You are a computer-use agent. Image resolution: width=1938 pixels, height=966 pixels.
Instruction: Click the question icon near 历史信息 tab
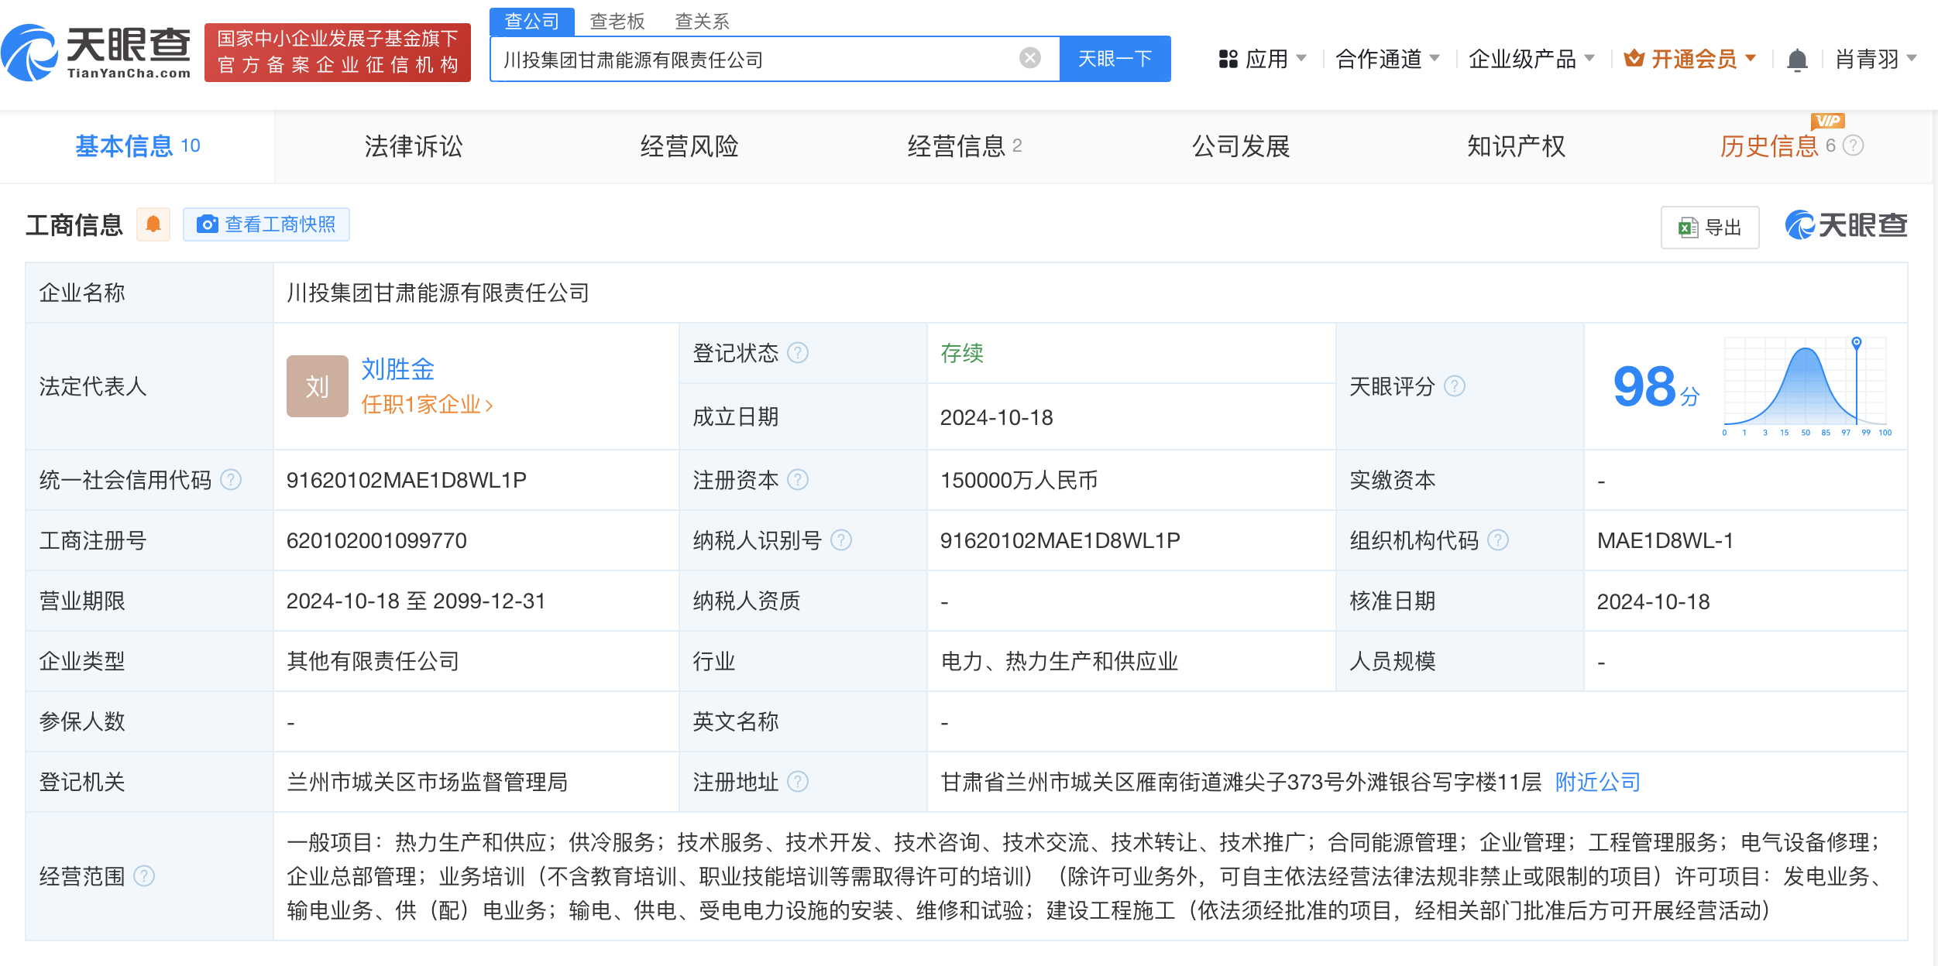click(1853, 146)
